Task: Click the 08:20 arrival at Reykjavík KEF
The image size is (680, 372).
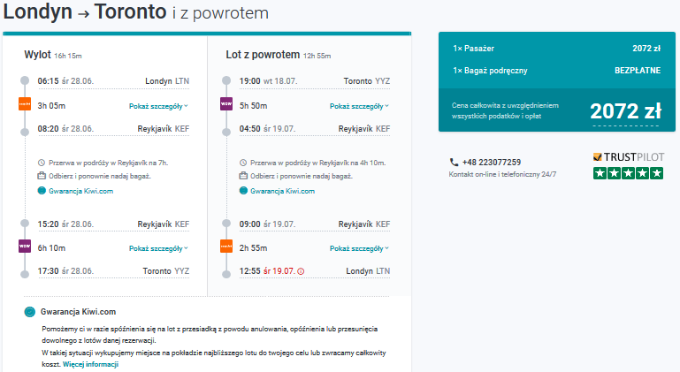Action: pyautogui.click(x=113, y=129)
